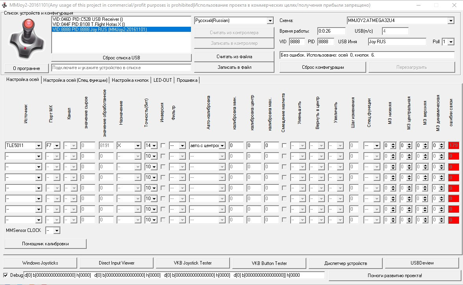Toggle the Debug checkbox
Image resolution: width=463 pixels, height=285 pixels.
[6, 275]
